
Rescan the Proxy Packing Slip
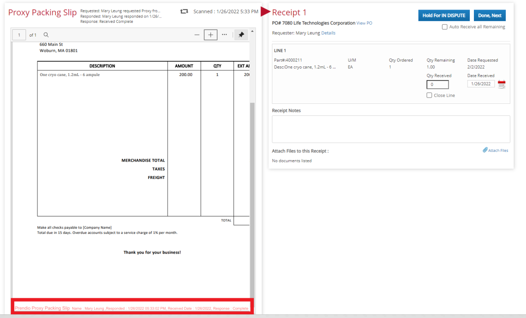(184, 11)
